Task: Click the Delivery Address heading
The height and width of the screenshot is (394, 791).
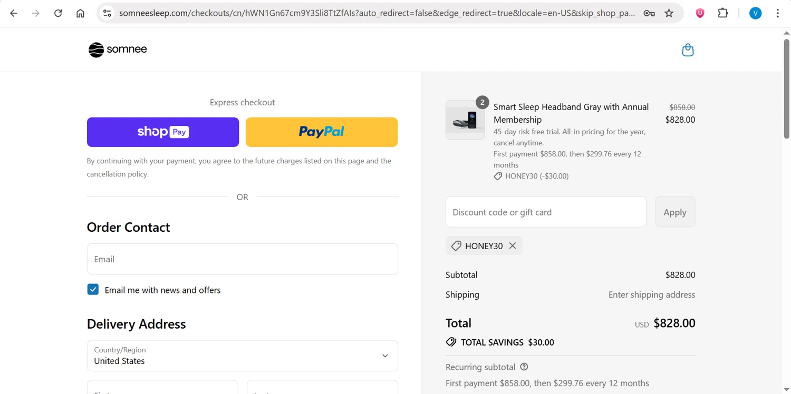Action: [136, 324]
